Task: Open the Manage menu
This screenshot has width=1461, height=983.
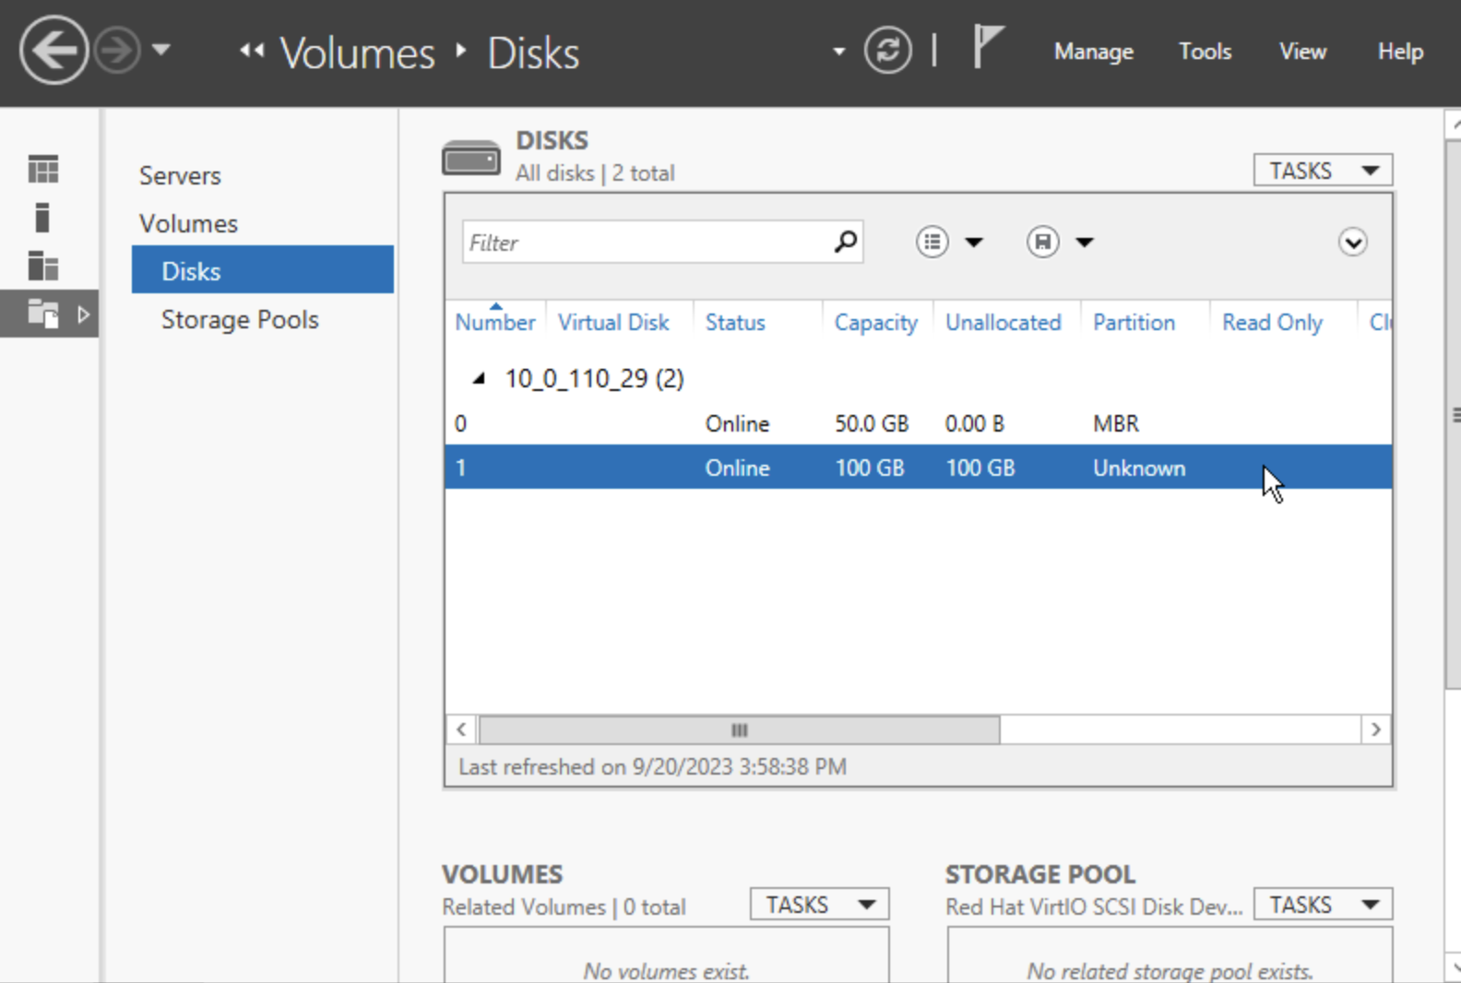Action: [x=1093, y=52]
